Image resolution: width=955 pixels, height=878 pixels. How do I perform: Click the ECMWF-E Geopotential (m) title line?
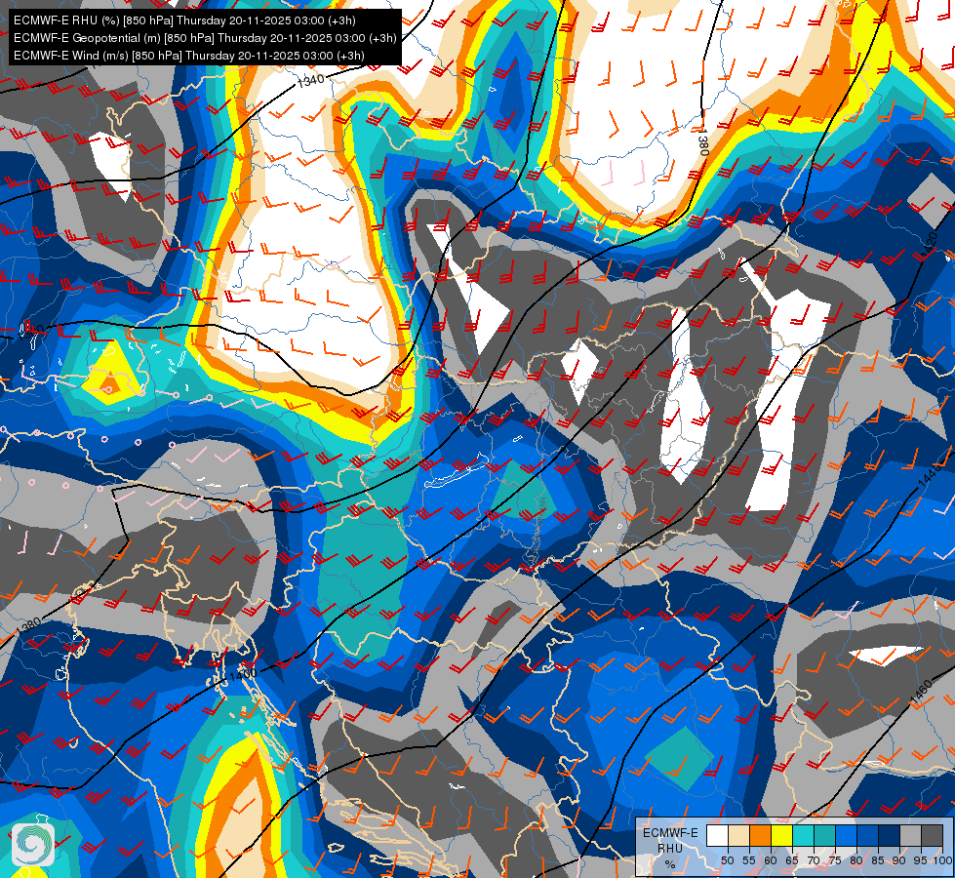click(x=205, y=38)
